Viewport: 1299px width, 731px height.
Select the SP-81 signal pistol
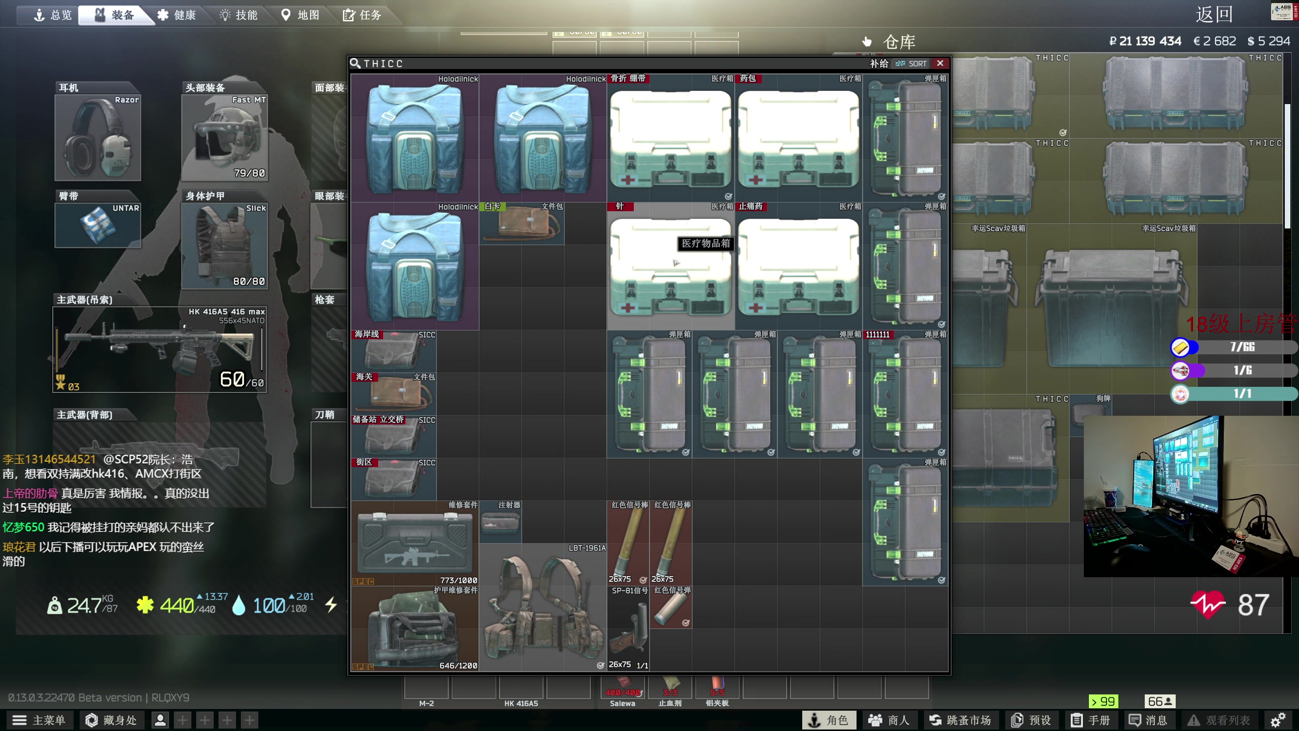(x=628, y=628)
